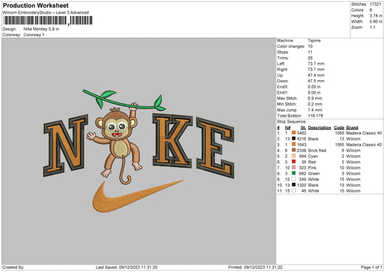Image resolution: width=385 pixels, height=272 pixels.
Task: Click the Wilcom EmbroideryStudio Level 3 Advanced text
Action: (x=46, y=12)
